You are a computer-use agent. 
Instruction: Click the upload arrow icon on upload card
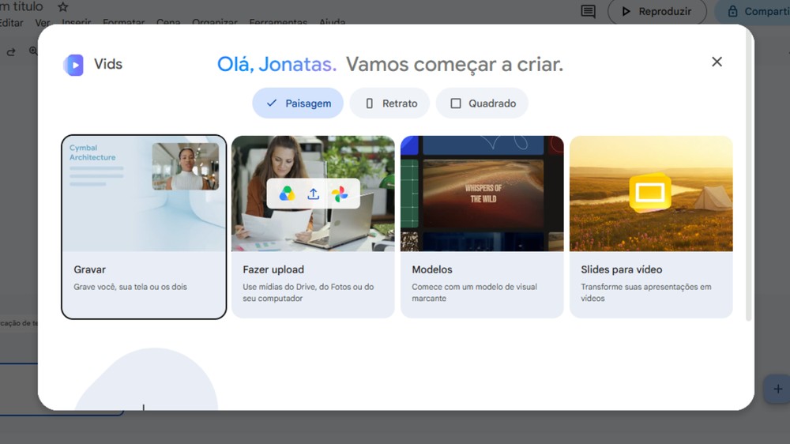[x=314, y=194]
